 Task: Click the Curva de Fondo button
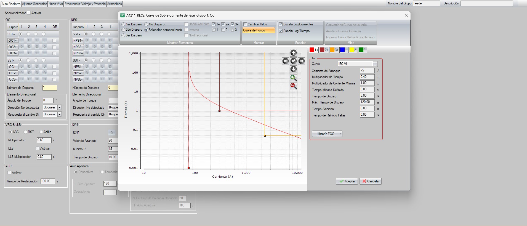coord(259,30)
